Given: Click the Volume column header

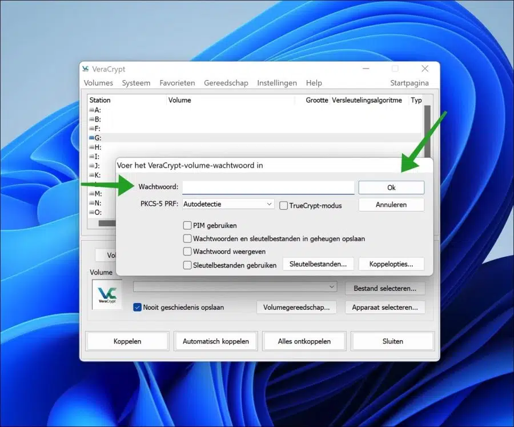Looking at the screenshot, I should (231, 100).
